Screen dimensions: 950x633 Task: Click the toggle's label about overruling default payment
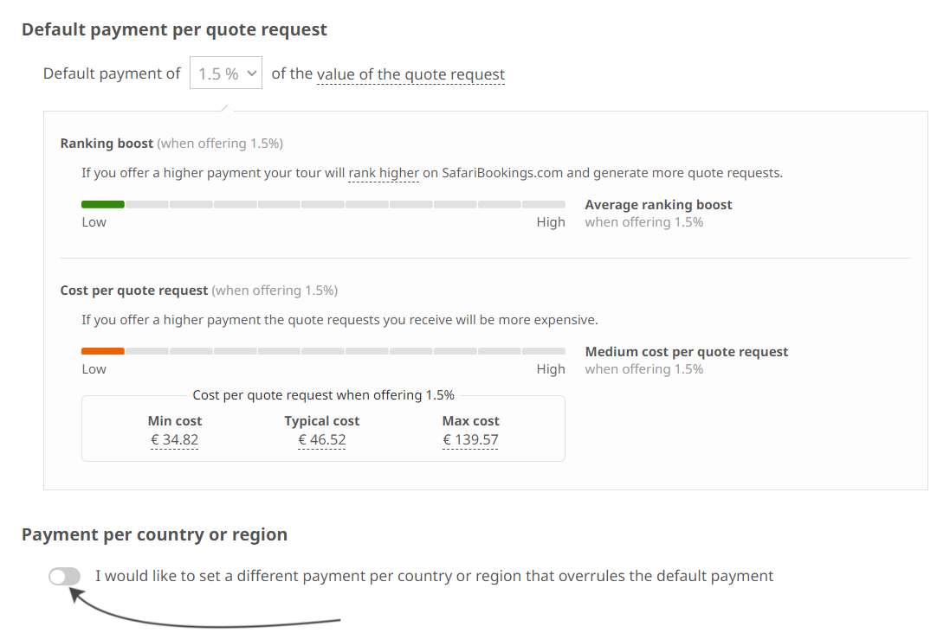pos(434,576)
